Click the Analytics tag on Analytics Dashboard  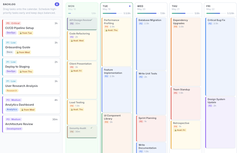coord(12,109)
